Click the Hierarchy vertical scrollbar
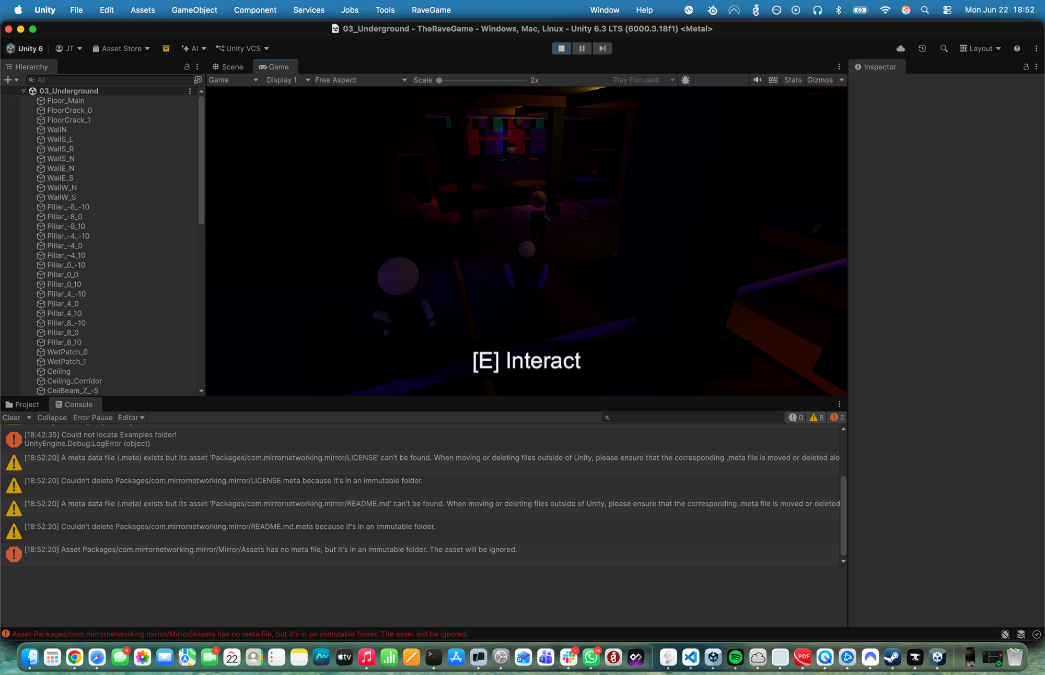 [x=201, y=160]
